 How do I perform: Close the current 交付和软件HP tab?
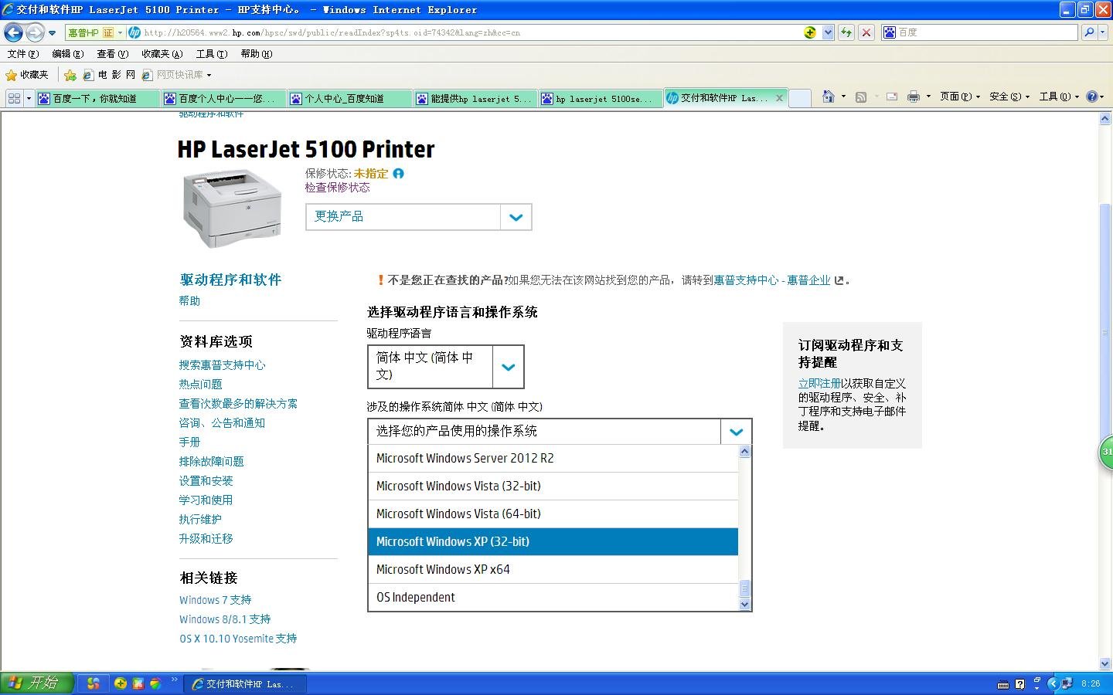click(779, 98)
